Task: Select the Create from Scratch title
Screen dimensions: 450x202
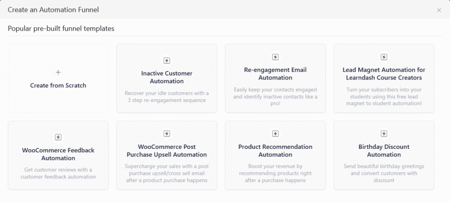Action: 58,85
